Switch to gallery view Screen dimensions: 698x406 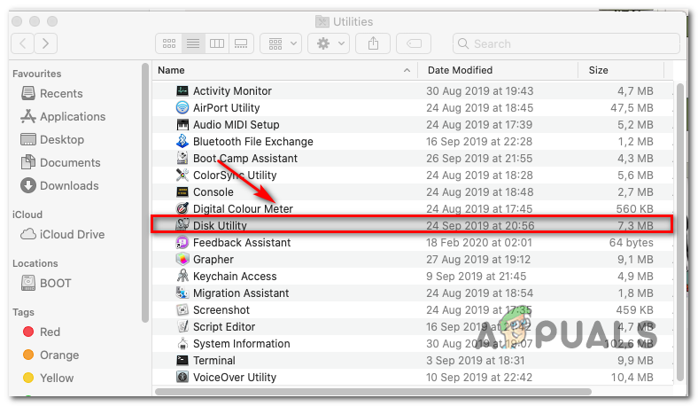(241, 43)
